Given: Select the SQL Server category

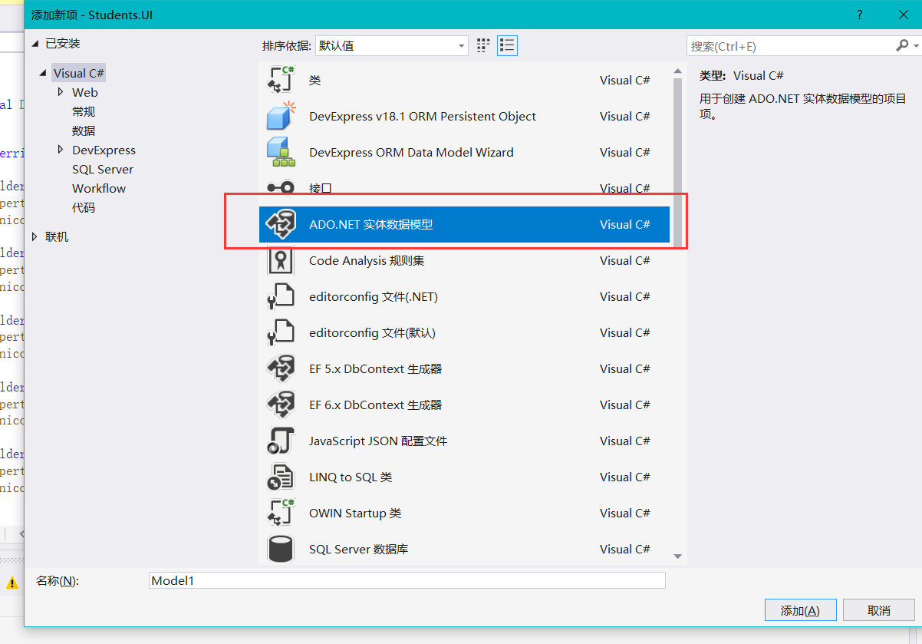Looking at the screenshot, I should pos(103,170).
